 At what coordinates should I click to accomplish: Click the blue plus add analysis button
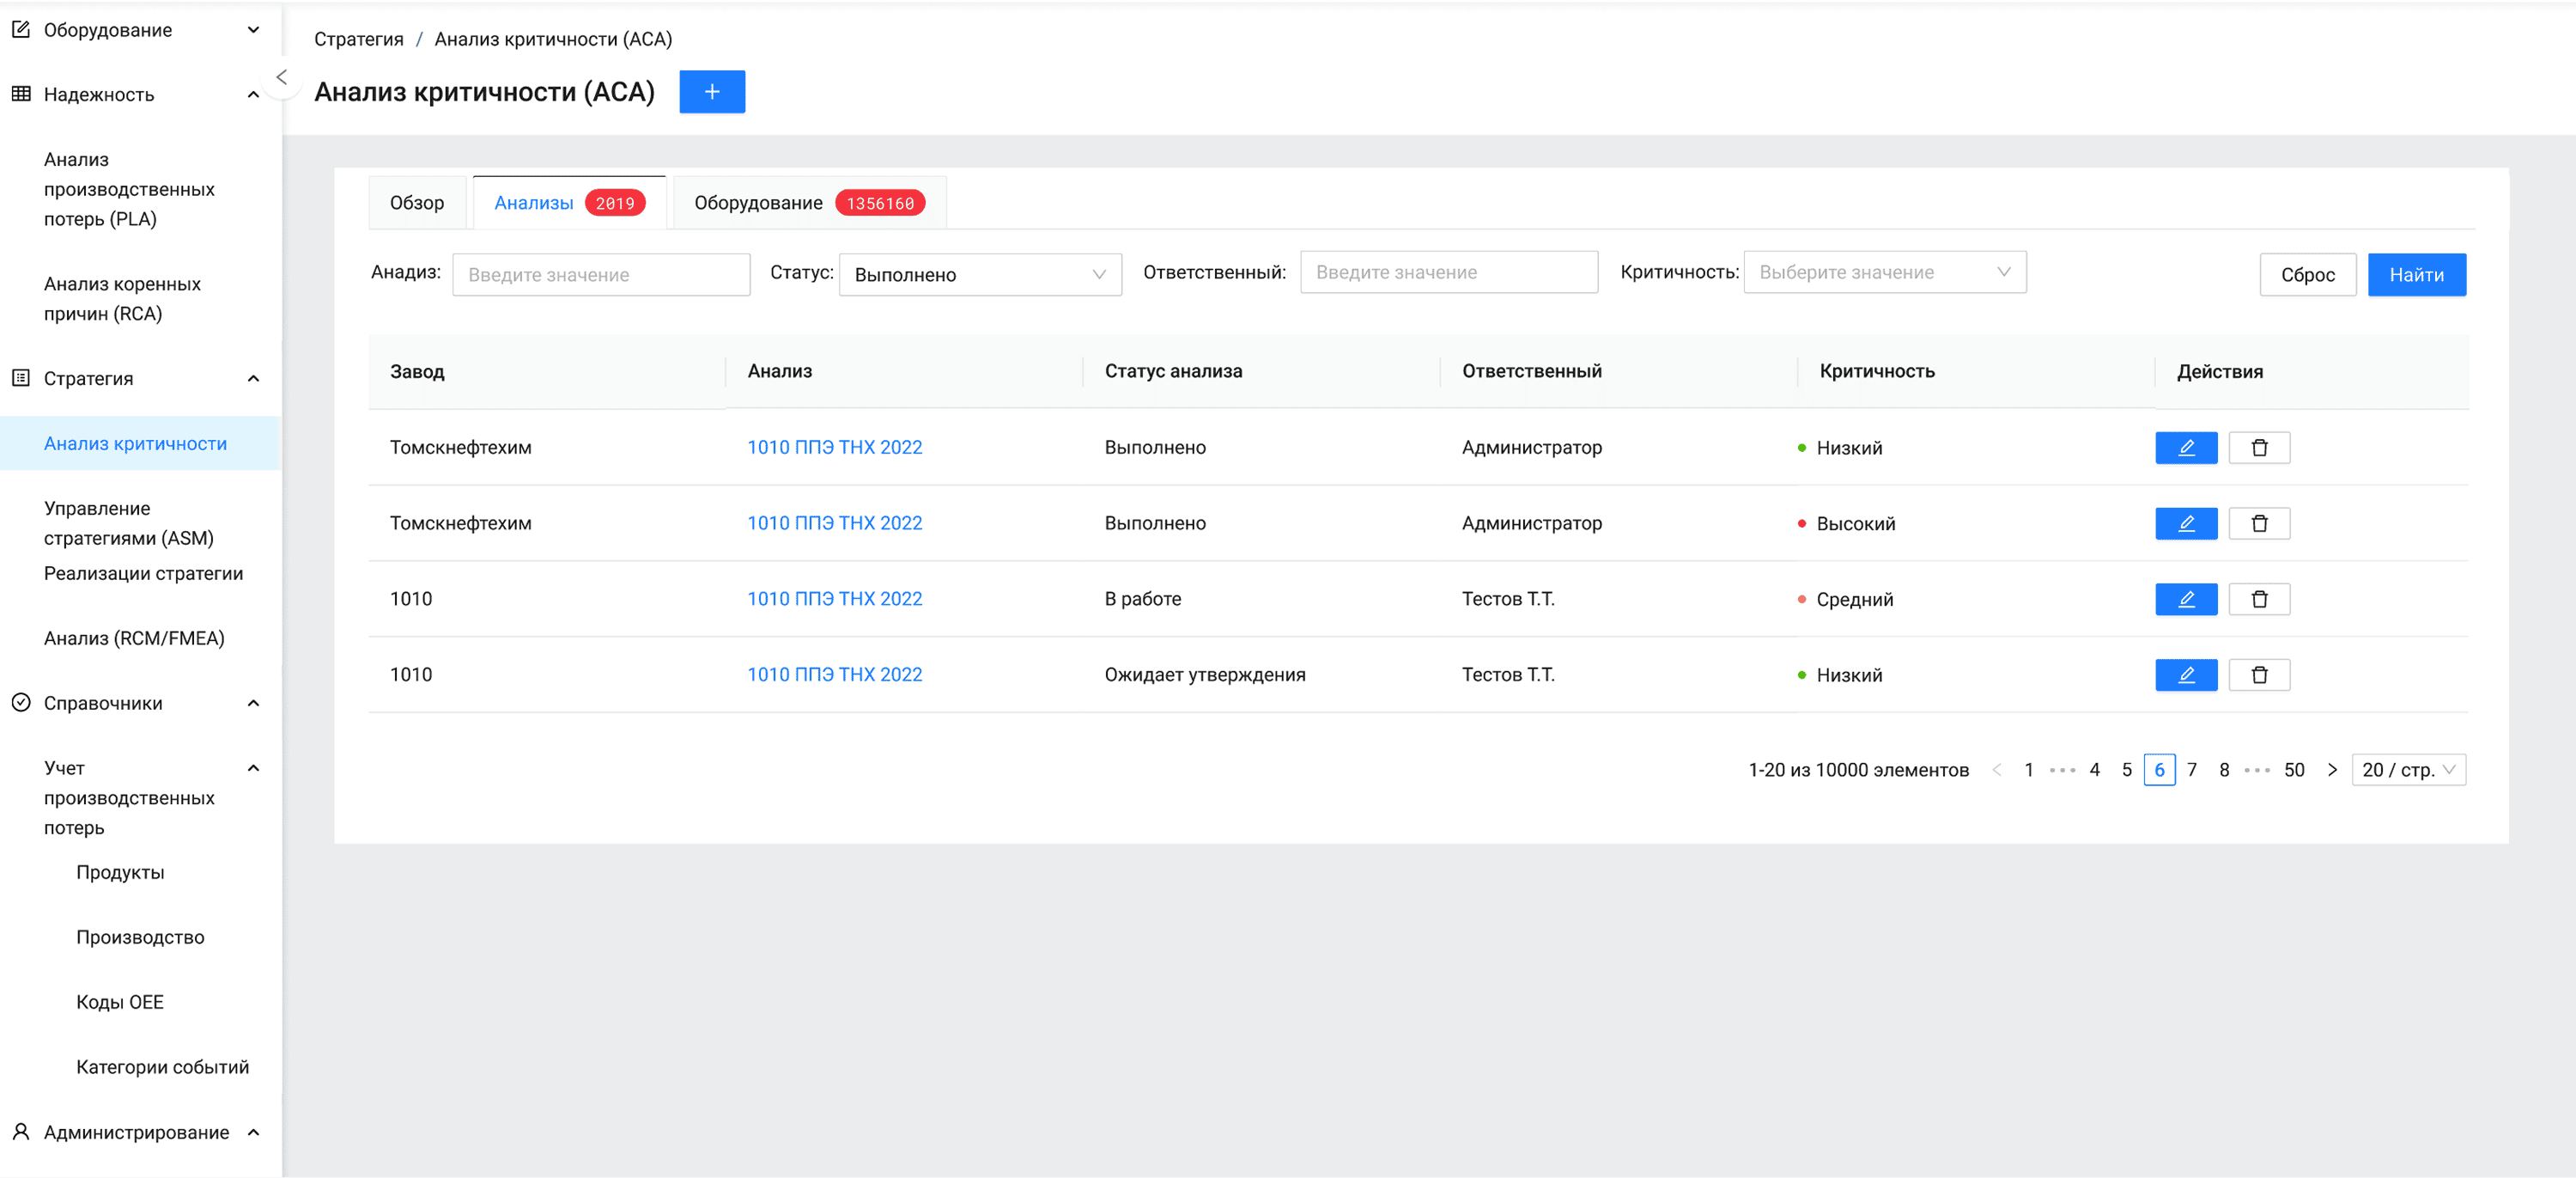pos(711,92)
